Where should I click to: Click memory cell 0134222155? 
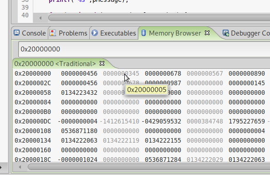[x=163, y=140]
